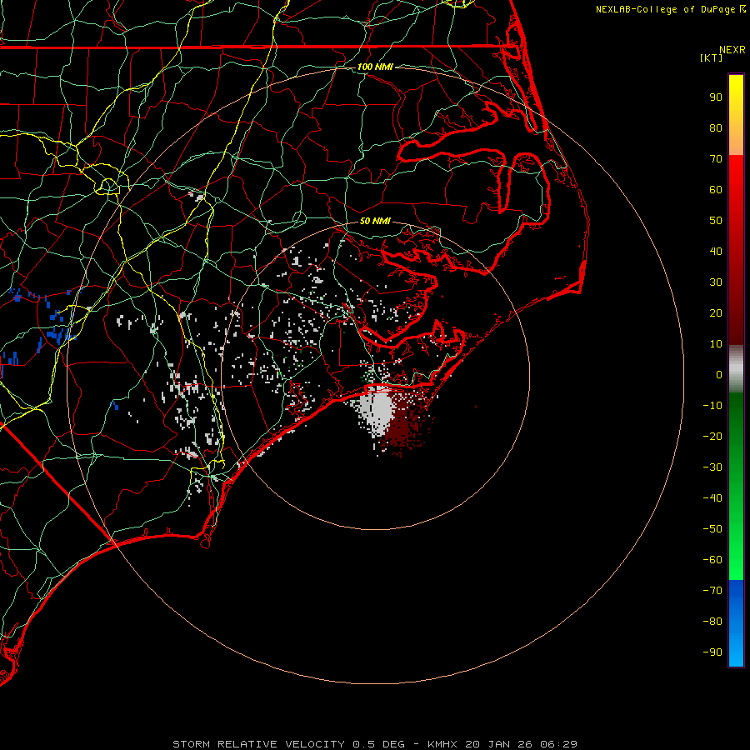Click the 30 value on the velocity scale
This screenshot has height=750, width=750.
716,282
